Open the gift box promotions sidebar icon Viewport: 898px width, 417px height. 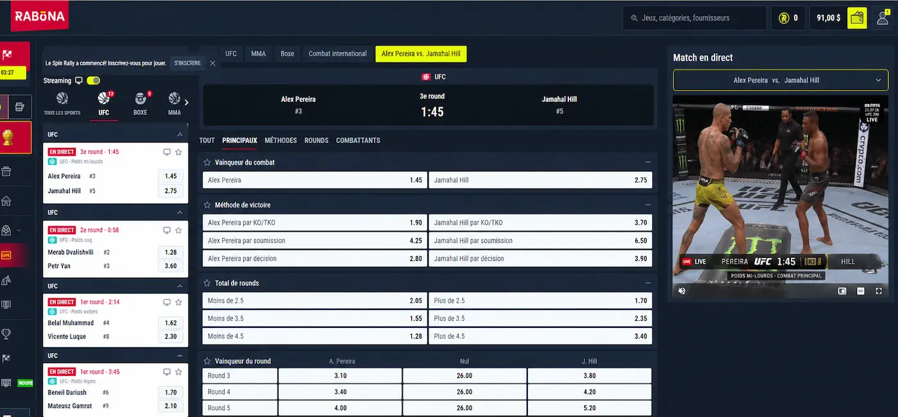[6, 171]
